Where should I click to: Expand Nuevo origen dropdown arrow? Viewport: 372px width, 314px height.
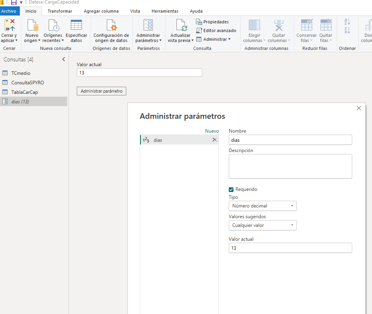point(39,40)
